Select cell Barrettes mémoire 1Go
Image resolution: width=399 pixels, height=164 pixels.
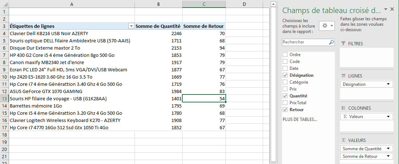(x=72, y=106)
